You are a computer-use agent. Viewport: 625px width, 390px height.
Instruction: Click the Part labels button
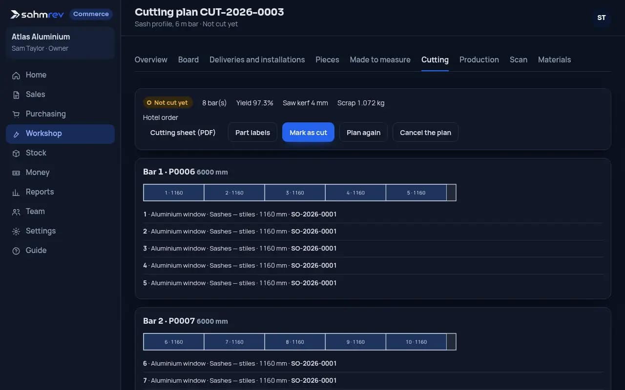252,132
